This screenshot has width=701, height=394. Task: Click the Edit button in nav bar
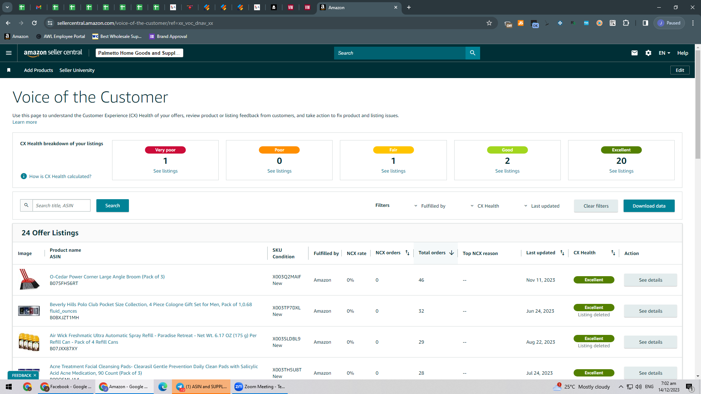[x=680, y=70]
